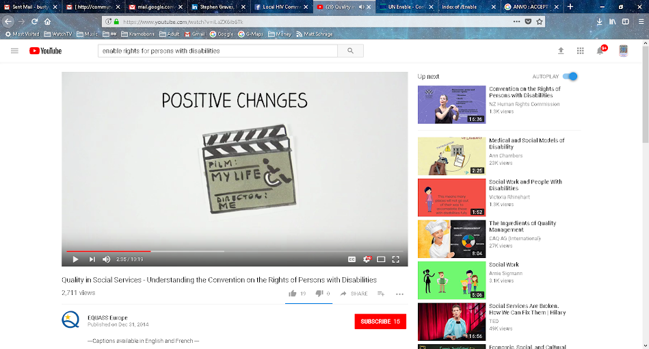Reload the current page

click(34, 21)
